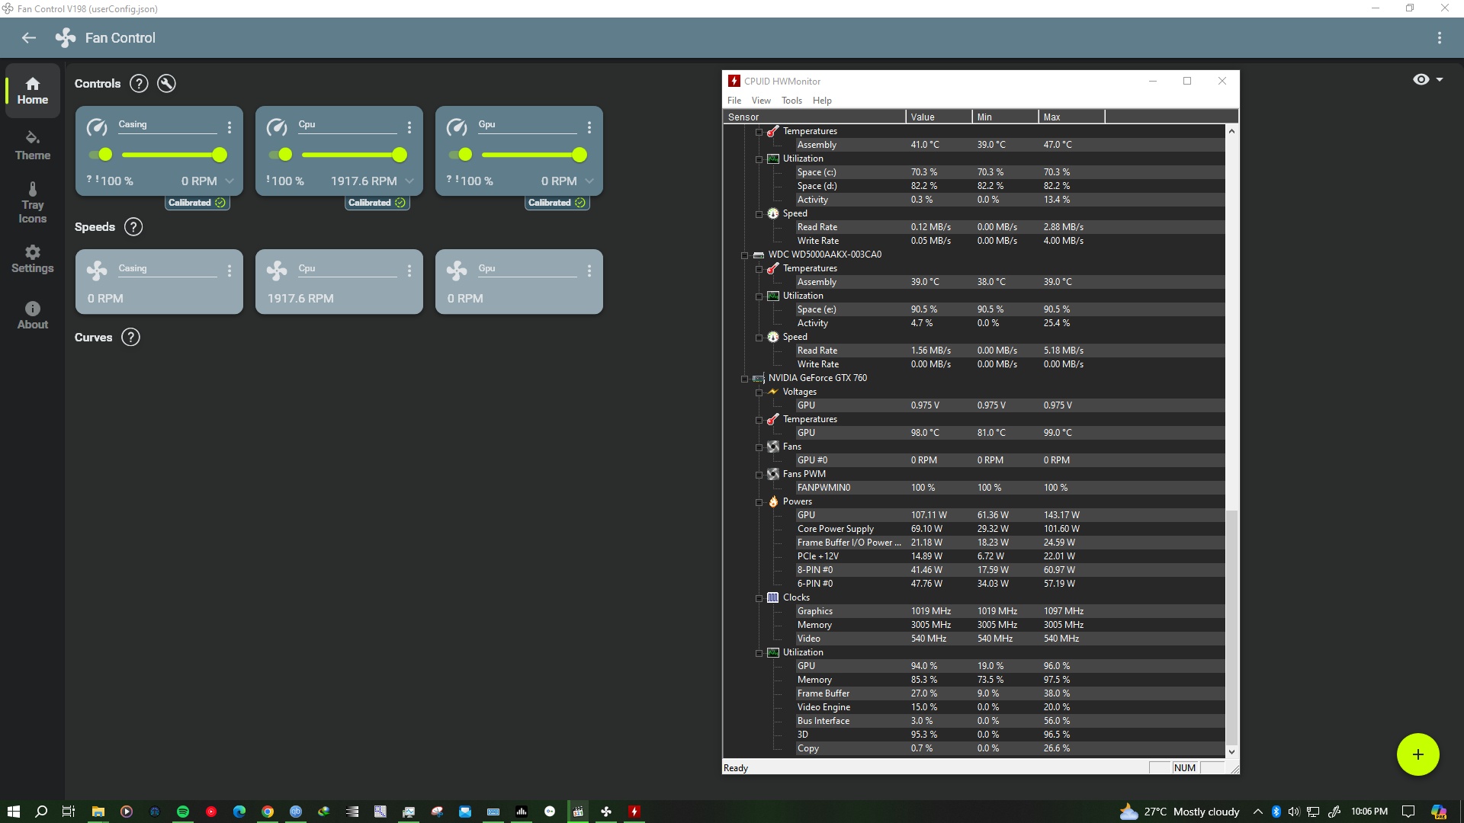Image resolution: width=1464 pixels, height=823 pixels.
Task: Collapse the Powers tree node in HWMonitor
Action: [759, 502]
